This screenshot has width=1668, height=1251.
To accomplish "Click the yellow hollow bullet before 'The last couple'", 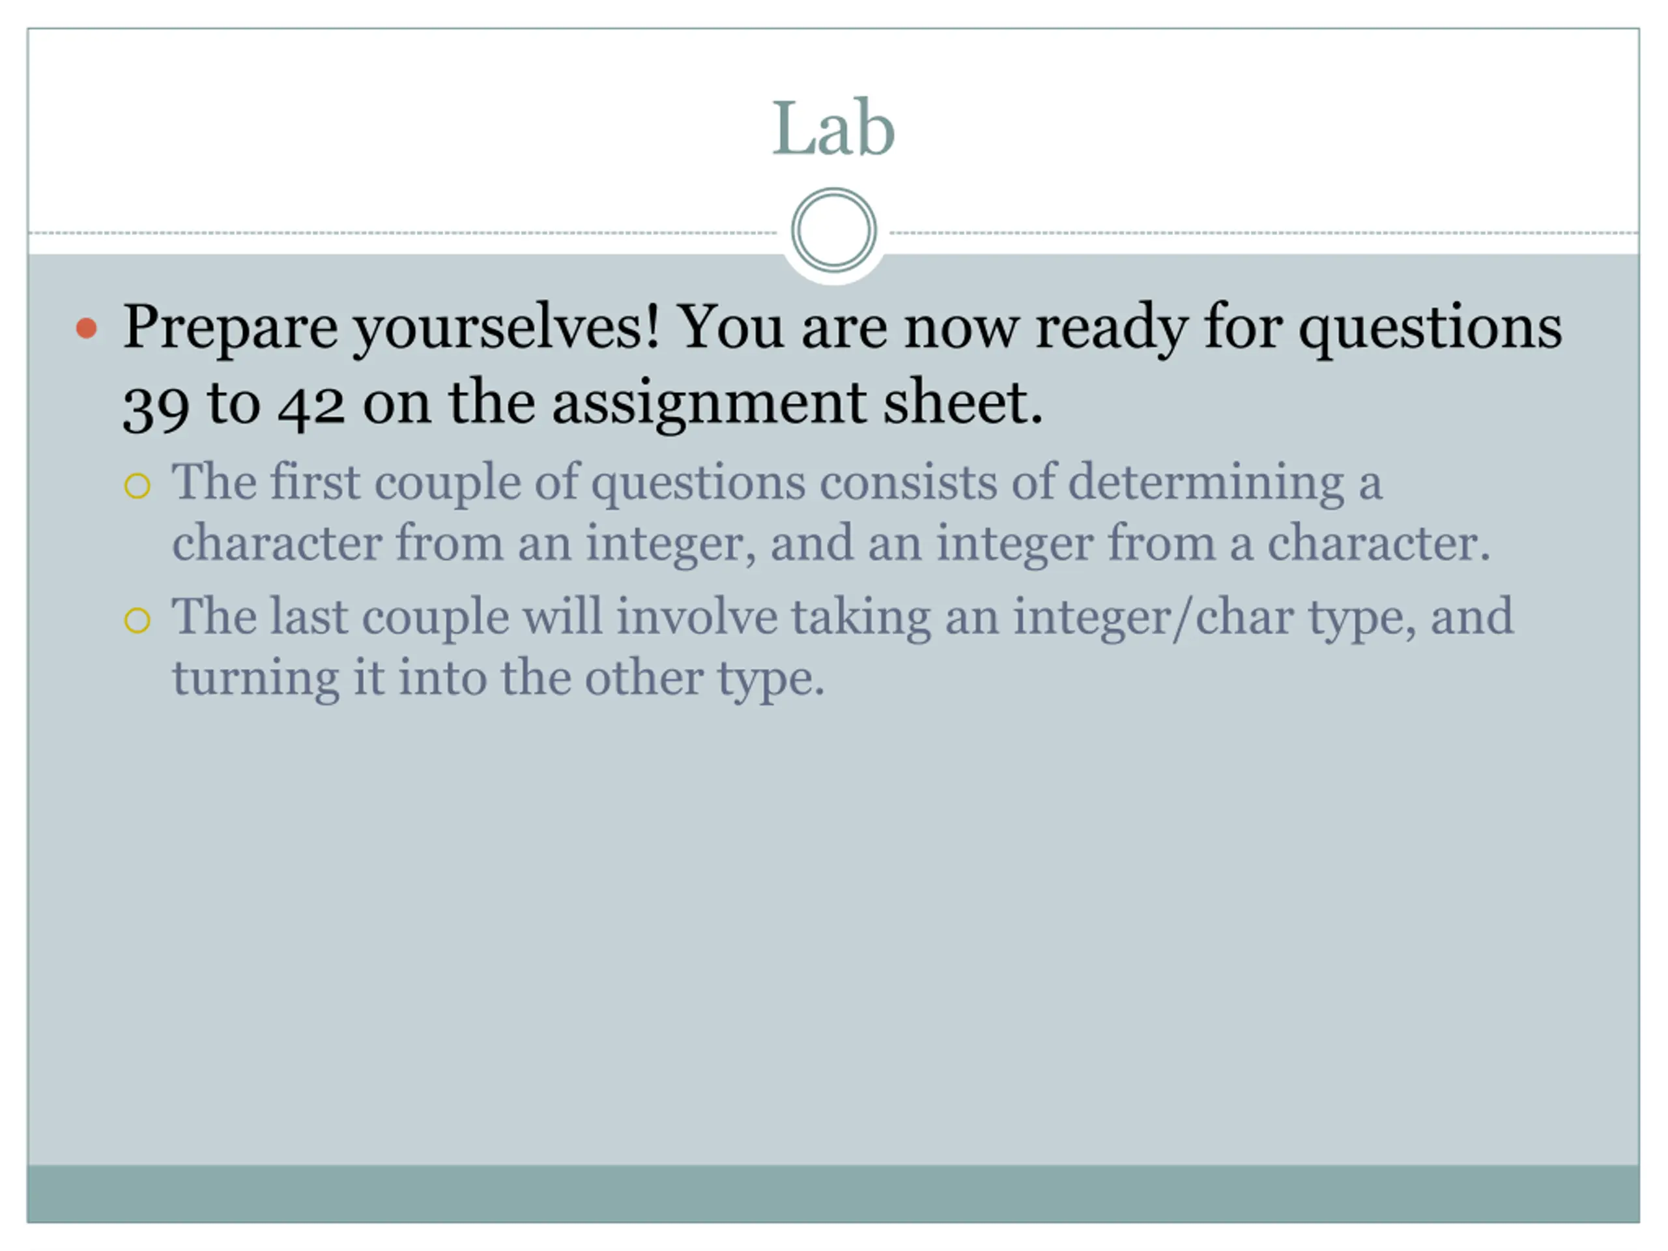I will point(137,620).
